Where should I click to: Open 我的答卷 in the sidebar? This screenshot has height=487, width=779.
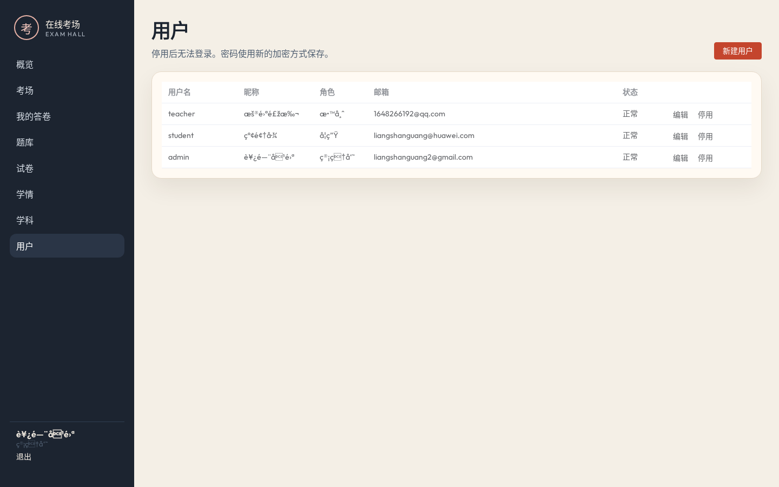pyautogui.click(x=67, y=116)
